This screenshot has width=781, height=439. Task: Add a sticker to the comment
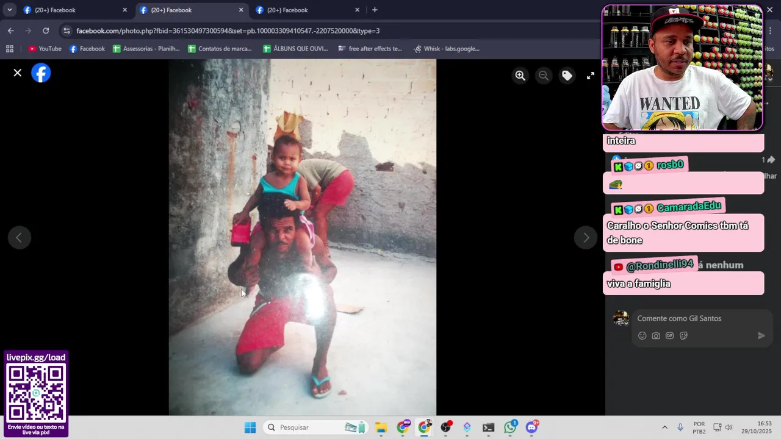[683, 335]
